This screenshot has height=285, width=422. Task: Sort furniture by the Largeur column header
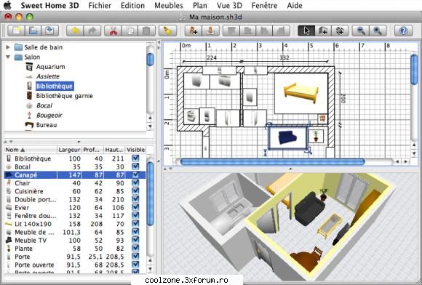69,150
